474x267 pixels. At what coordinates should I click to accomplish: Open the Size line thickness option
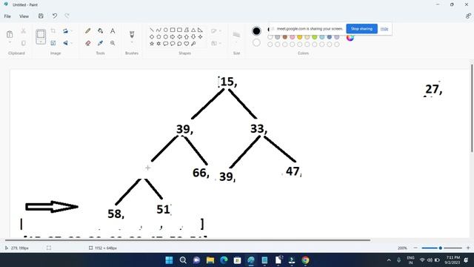point(236,35)
